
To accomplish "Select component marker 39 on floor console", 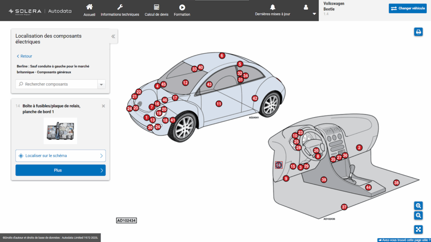I will 324,180.
